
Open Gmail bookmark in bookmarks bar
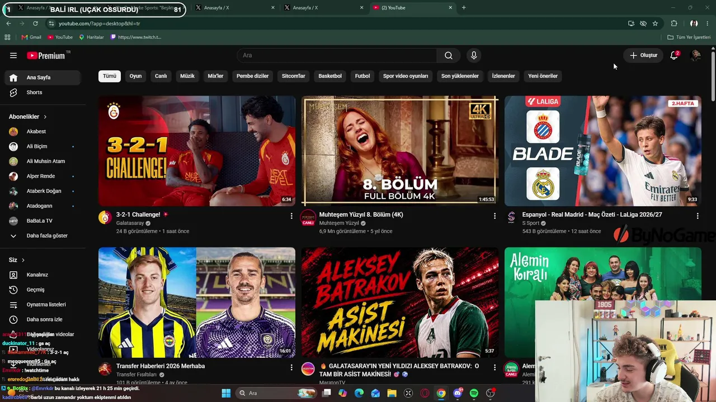(x=31, y=37)
